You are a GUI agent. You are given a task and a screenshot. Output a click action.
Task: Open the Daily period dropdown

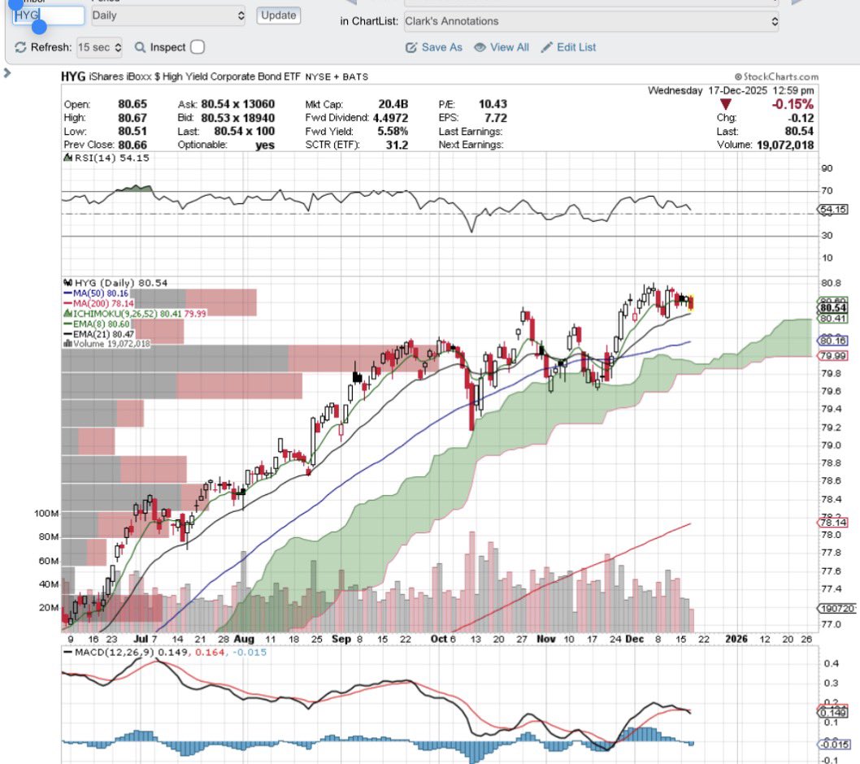click(167, 15)
